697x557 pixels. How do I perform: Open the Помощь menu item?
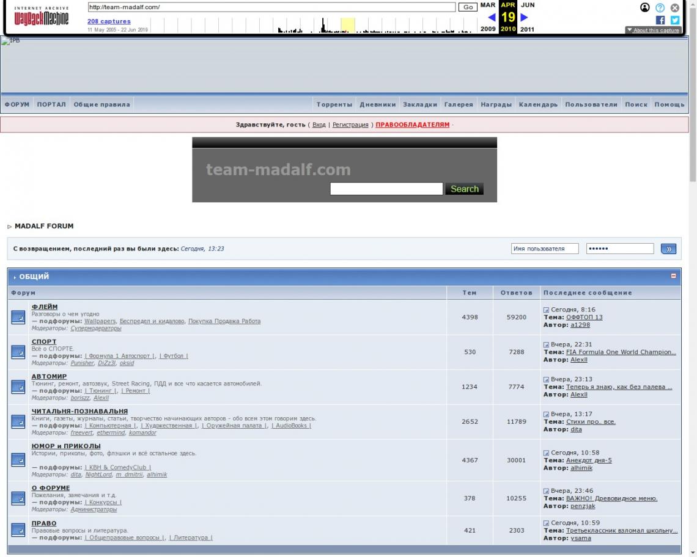pos(669,104)
